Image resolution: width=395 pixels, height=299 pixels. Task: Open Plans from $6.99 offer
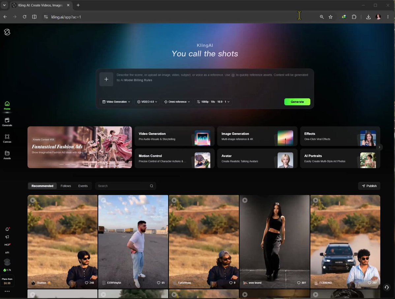(x=7, y=281)
